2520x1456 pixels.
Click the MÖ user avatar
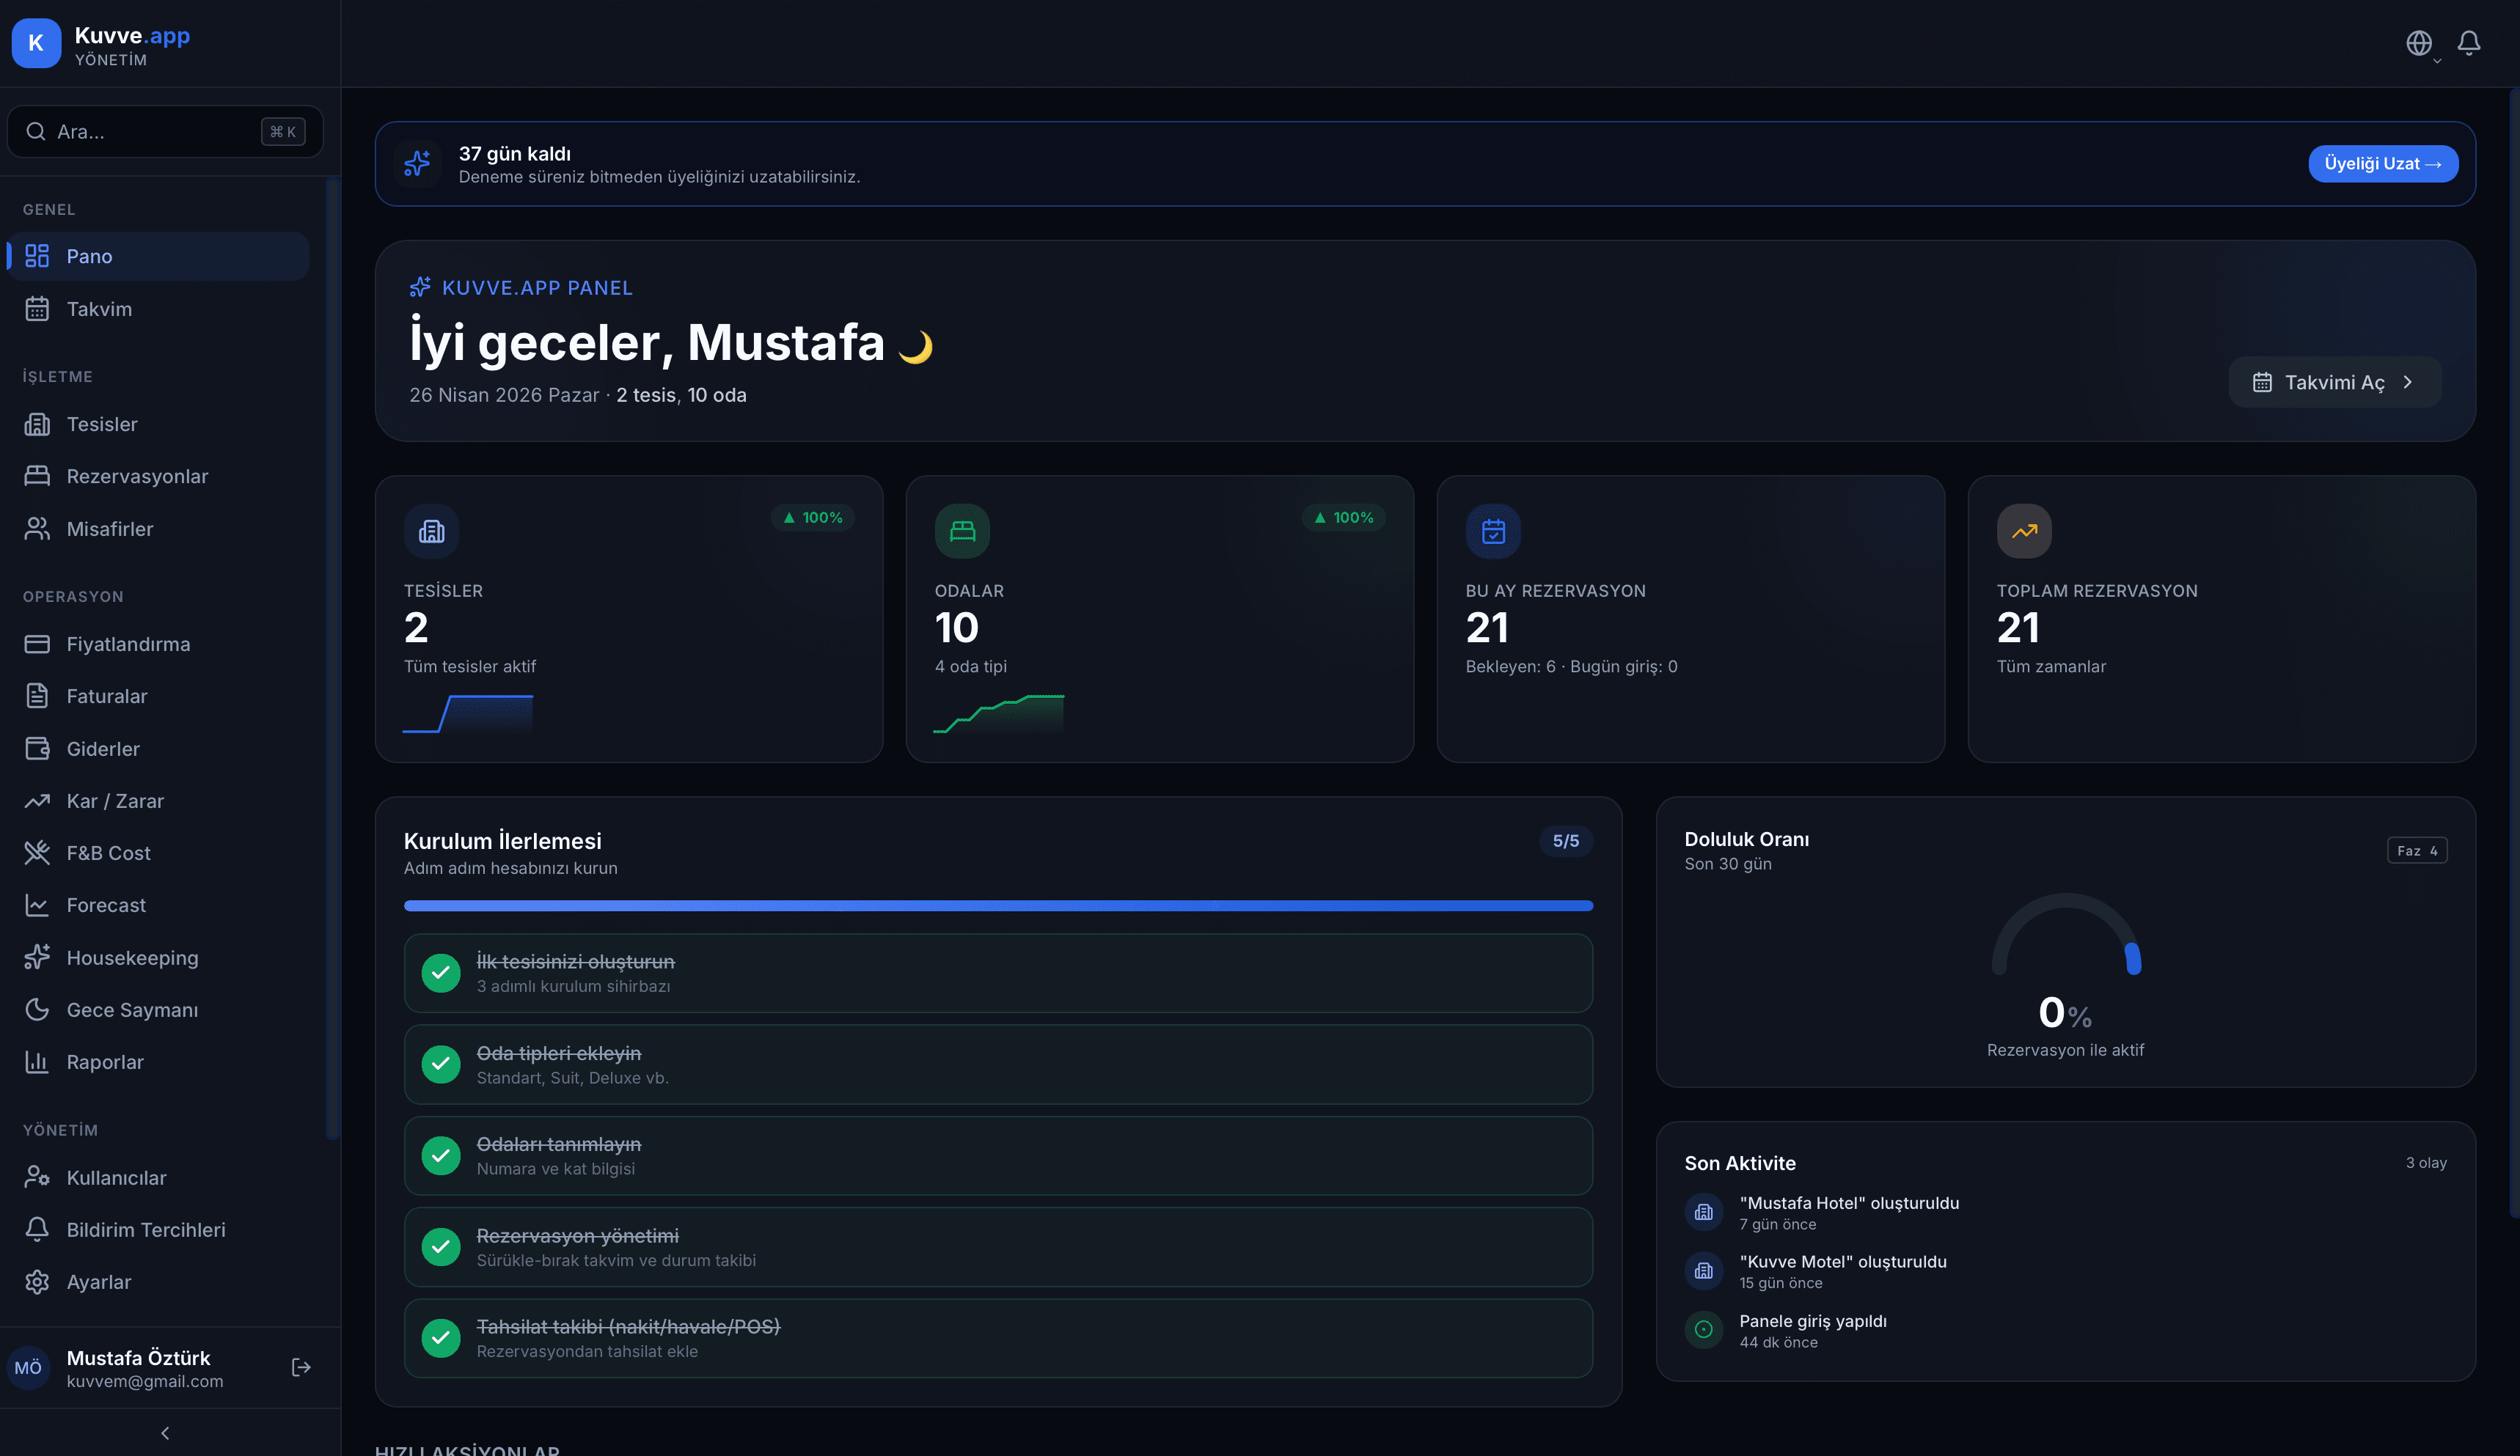click(28, 1367)
